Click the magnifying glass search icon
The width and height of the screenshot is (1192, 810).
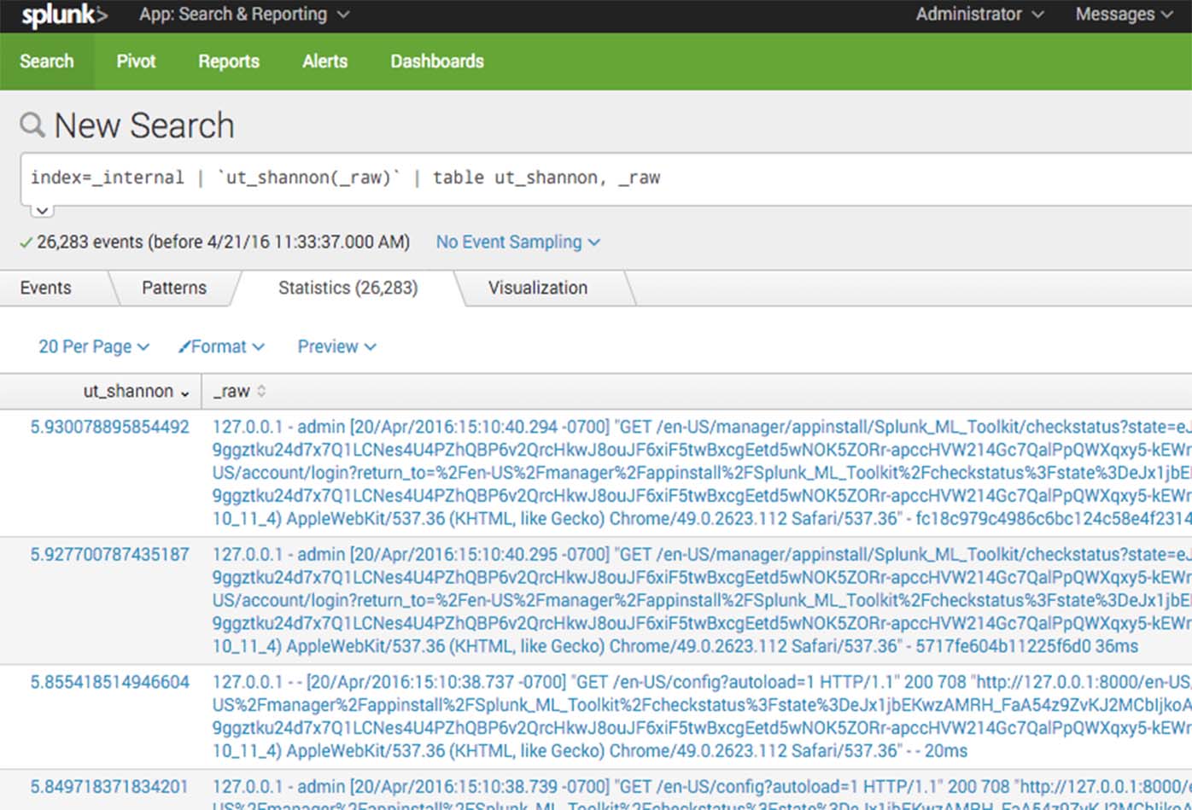(32, 125)
